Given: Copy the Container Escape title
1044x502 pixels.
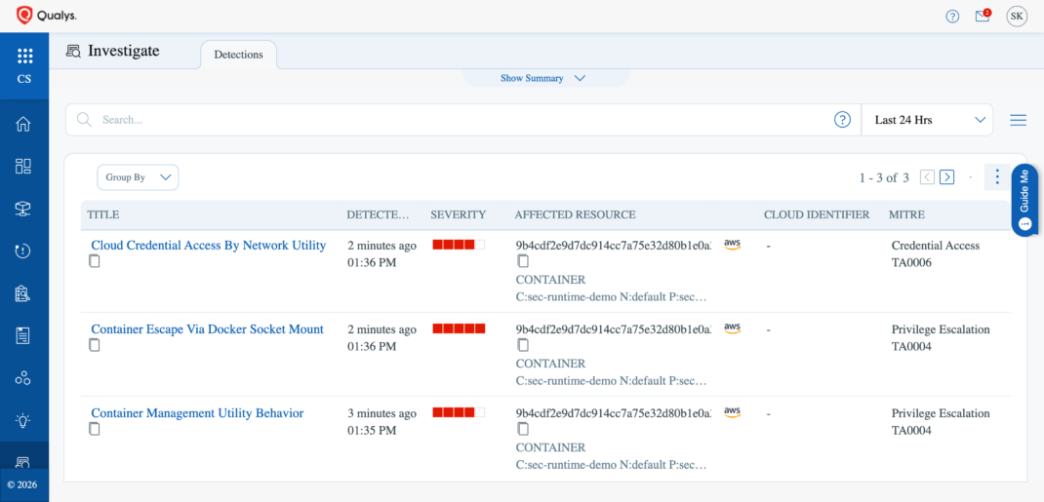Looking at the screenshot, I should click(95, 345).
